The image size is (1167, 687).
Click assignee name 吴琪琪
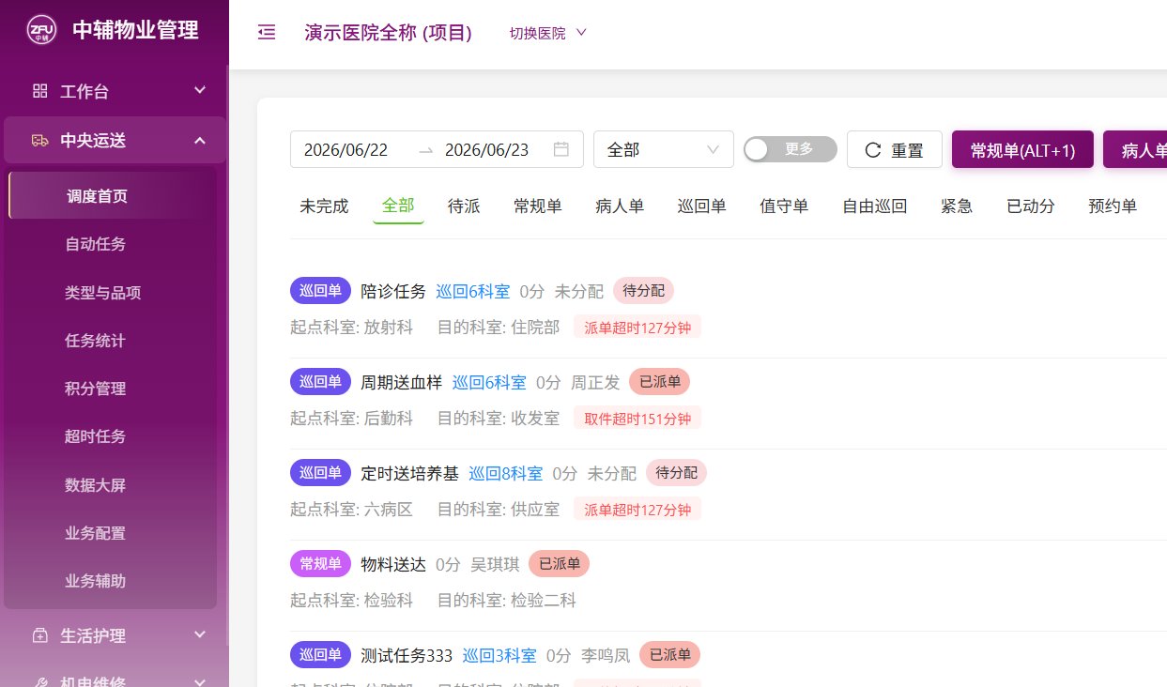[495, 565]
